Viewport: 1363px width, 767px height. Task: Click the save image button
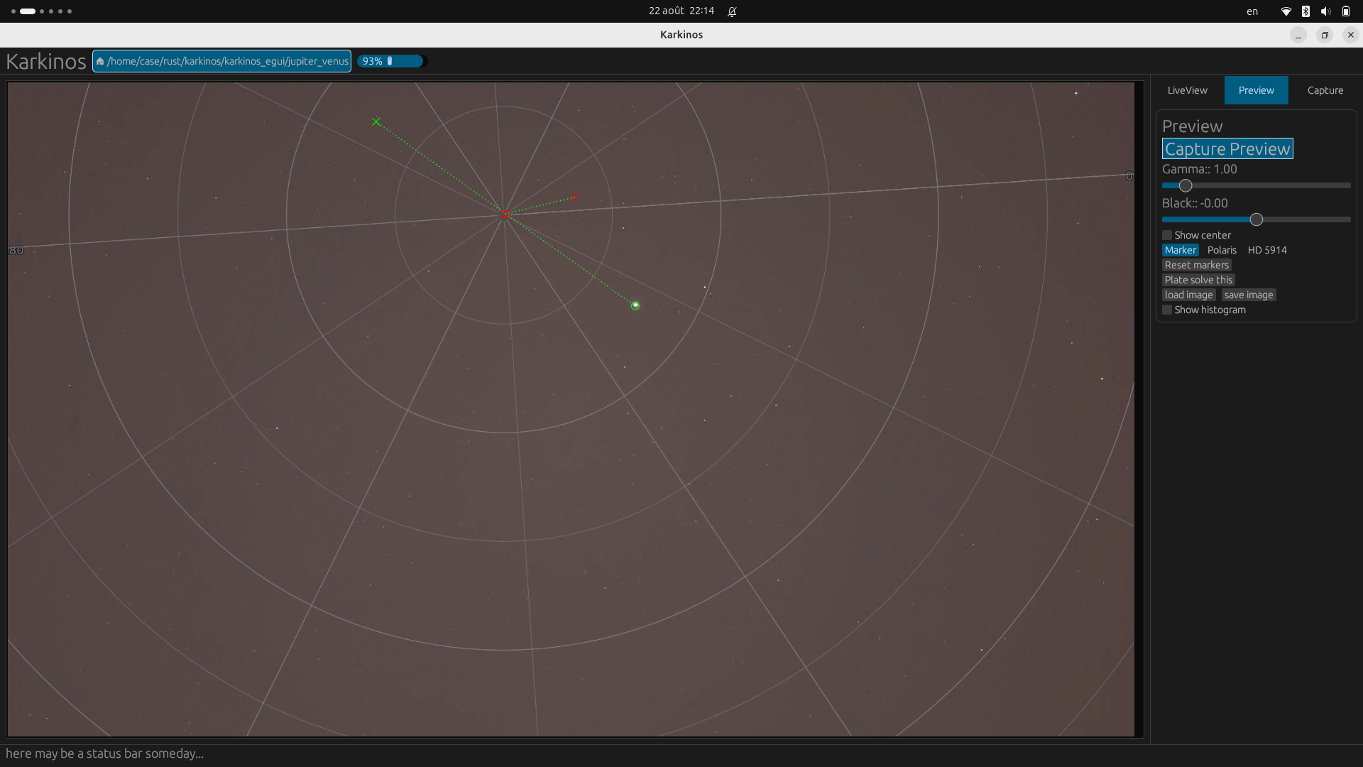coord(1249,295)
